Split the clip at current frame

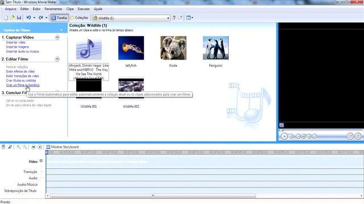[x=350, y=136]
